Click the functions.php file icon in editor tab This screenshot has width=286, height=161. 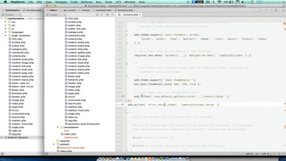click(119, 15)
